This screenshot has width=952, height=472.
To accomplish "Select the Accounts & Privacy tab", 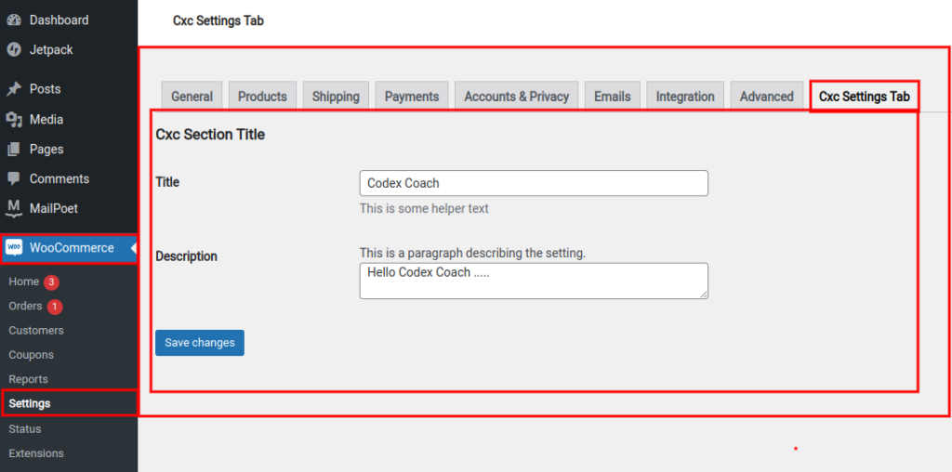I will coord(516,97).
